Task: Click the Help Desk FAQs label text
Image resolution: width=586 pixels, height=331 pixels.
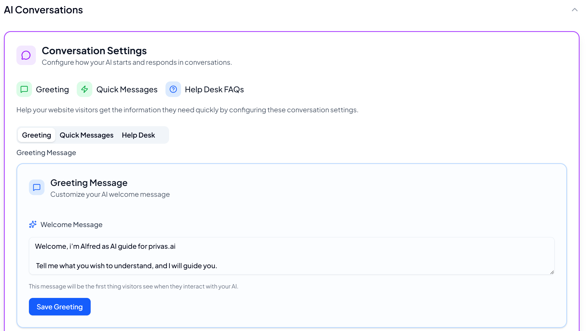Action: pyautogui.click(x=214, y=89)
